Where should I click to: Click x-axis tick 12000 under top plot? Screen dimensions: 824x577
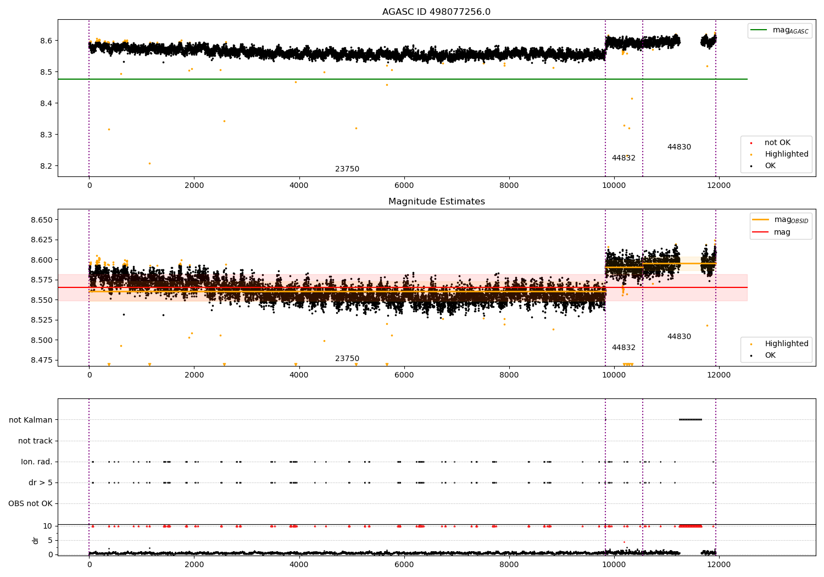pyautogui.click(x=719, y=185)
